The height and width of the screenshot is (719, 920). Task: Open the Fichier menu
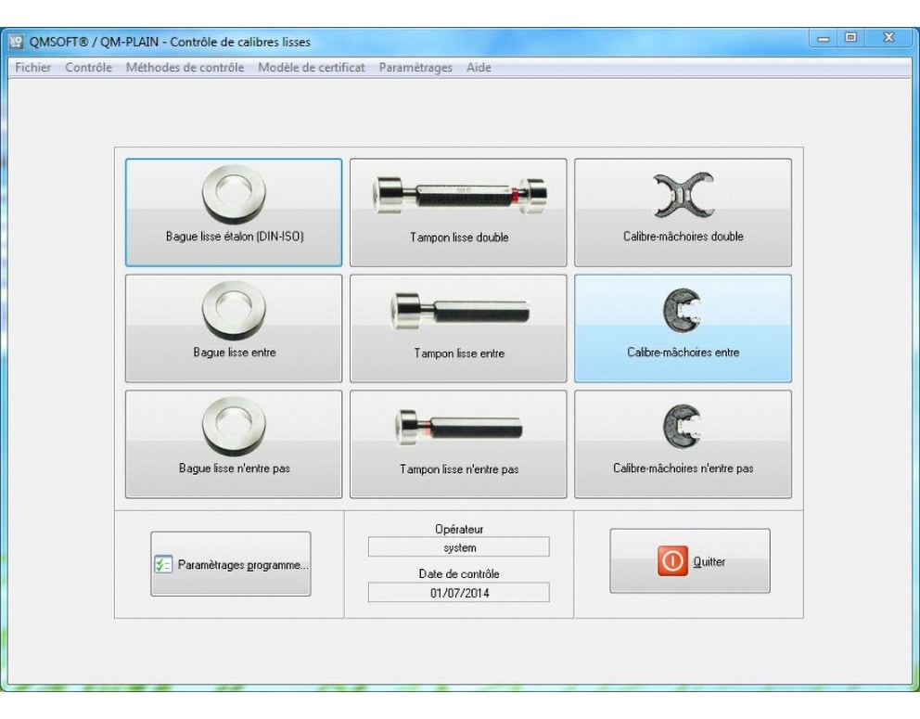coord(32,68)
